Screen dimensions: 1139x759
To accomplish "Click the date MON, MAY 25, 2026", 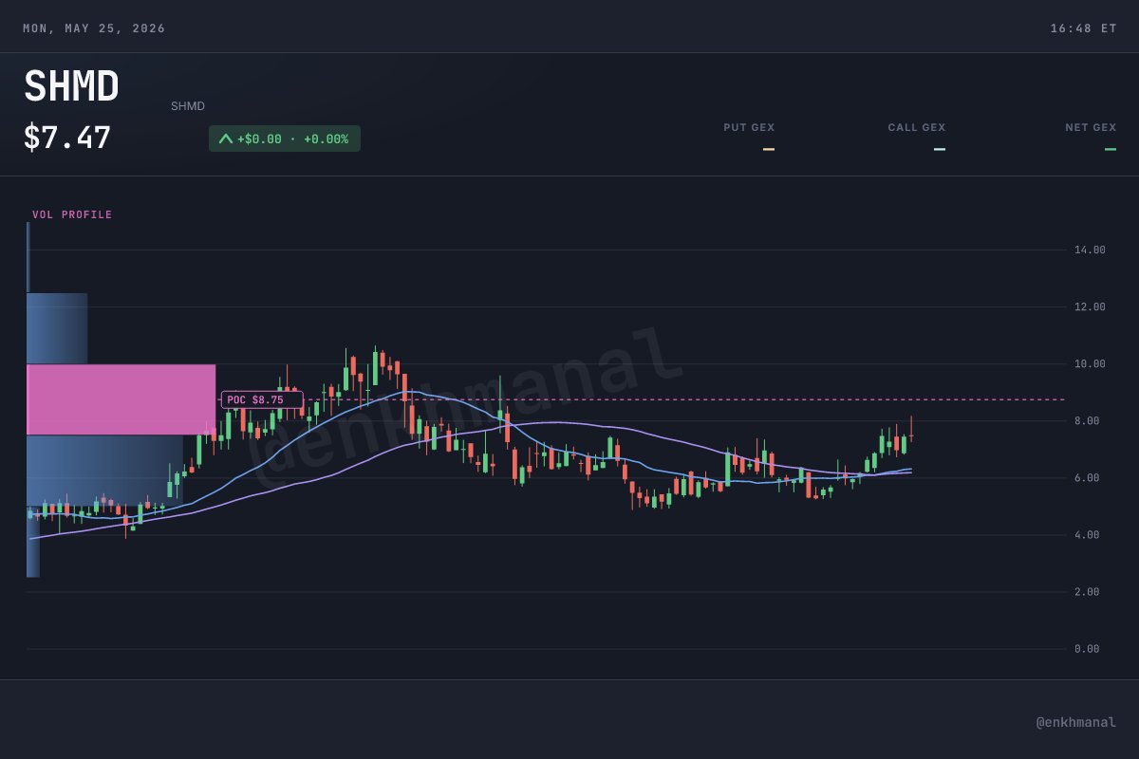I will [x=94, y=28].
